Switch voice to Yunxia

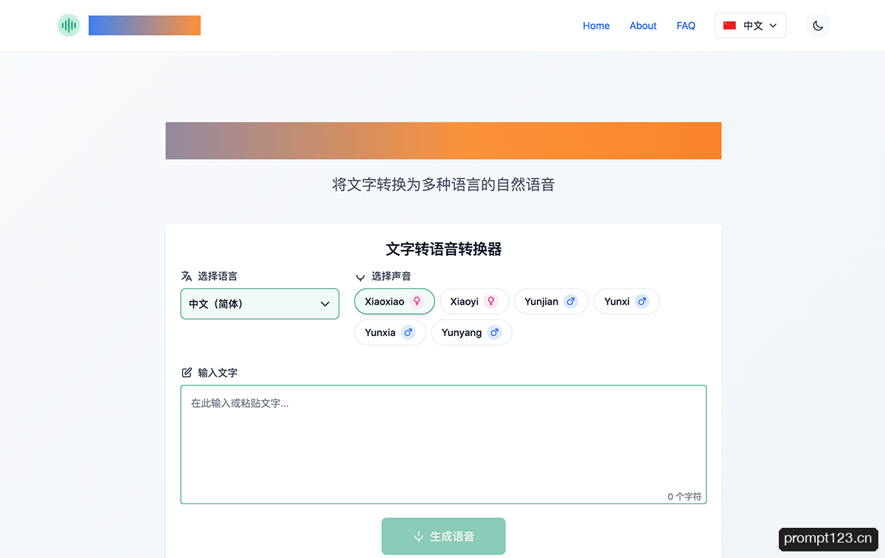390,332
